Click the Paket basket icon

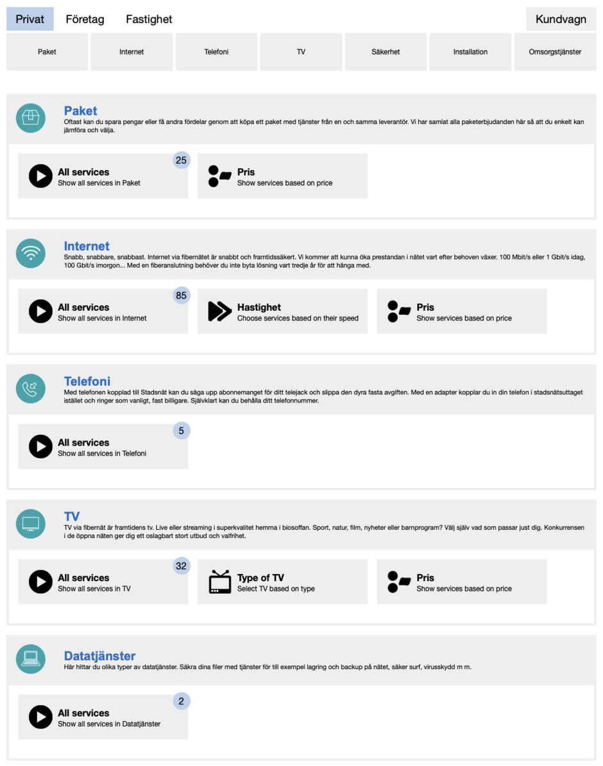pos(31,118)
